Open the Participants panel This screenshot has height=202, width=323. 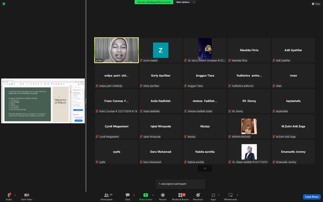(106, 196)
